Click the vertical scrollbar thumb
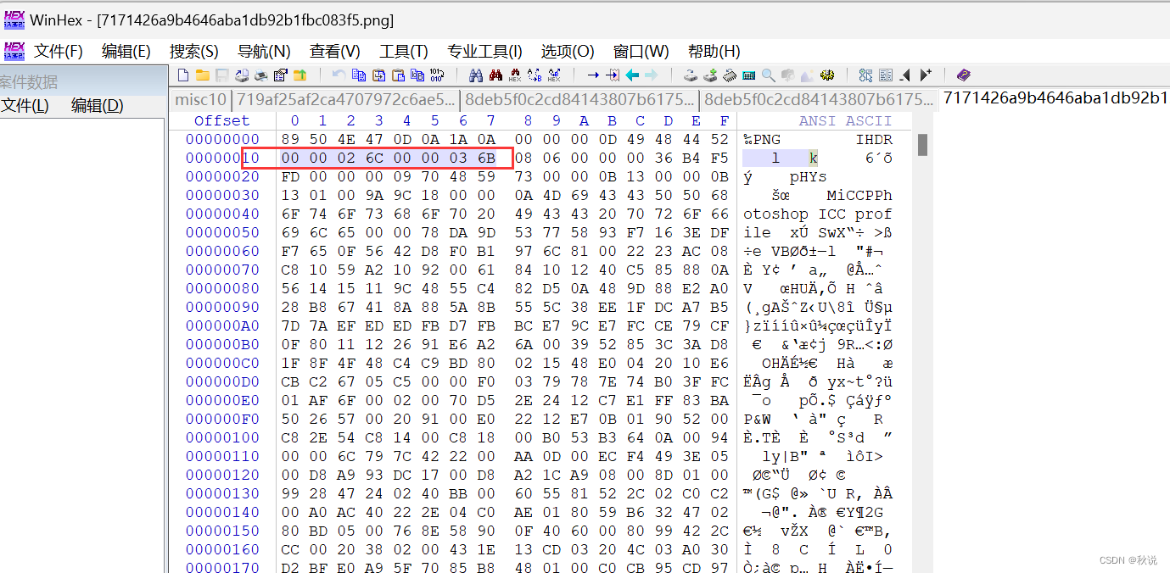Viewport: 1170px width, 573px height. [921, 145]
